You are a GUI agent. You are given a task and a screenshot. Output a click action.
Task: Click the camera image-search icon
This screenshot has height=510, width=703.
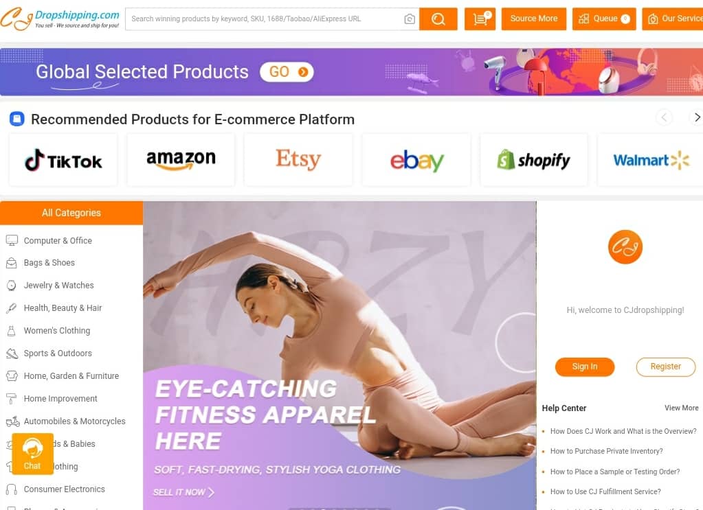tap(410, 19)
